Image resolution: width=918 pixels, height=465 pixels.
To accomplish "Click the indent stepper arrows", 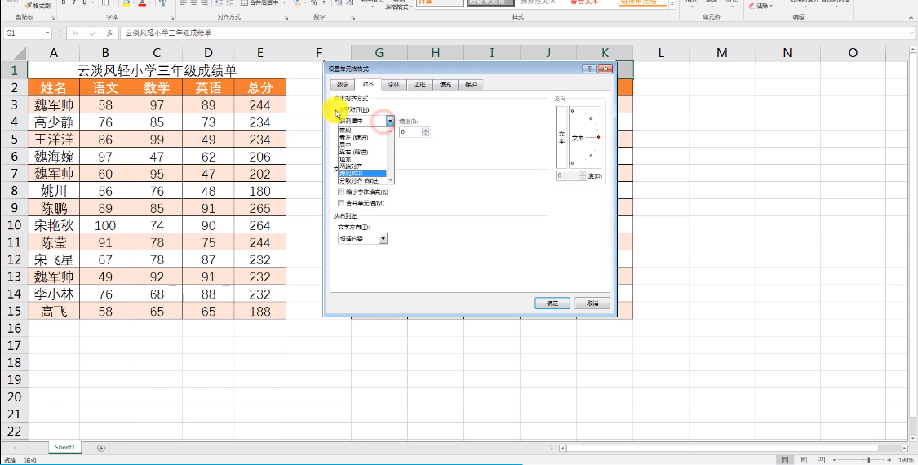I will [426, 132].
